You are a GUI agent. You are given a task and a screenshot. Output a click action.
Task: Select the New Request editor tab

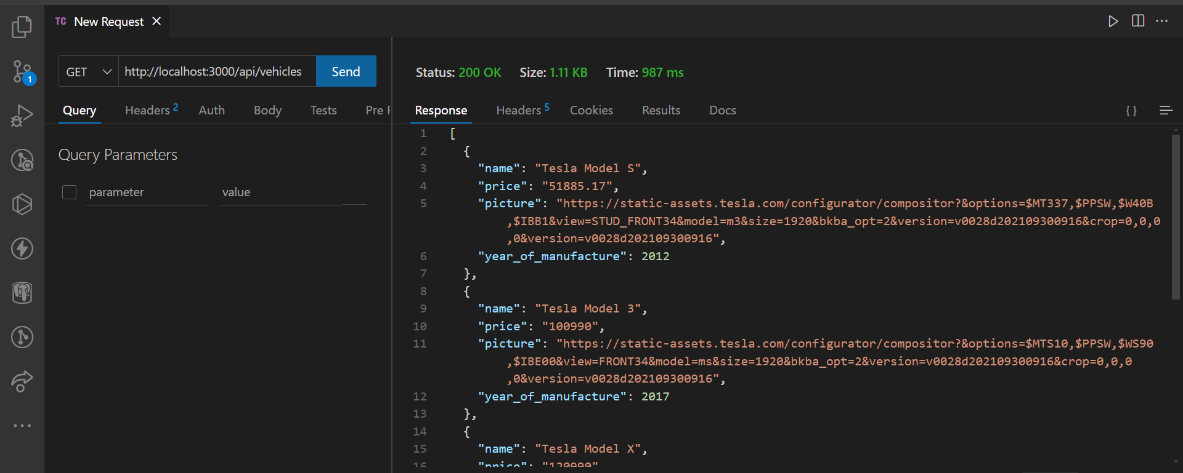(108, 22)
